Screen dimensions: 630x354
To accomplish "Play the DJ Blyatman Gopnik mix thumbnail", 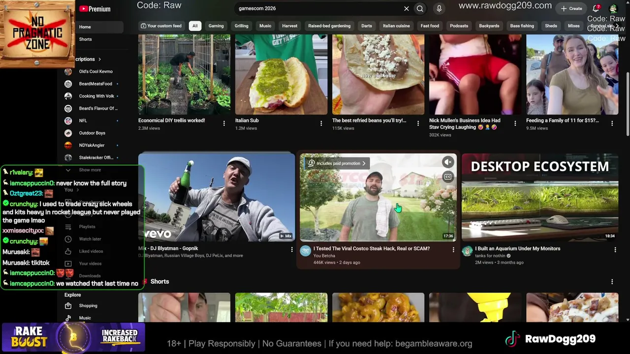I will coord(217,197).
